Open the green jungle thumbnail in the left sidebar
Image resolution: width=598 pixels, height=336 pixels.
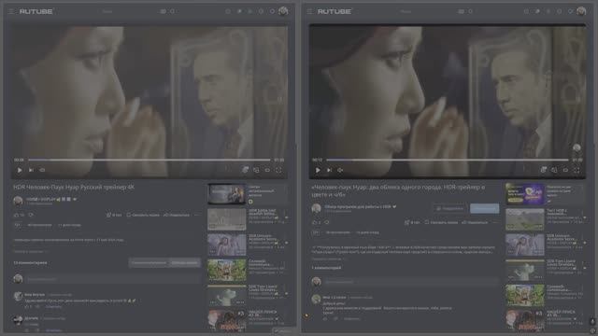coord(227,270)
